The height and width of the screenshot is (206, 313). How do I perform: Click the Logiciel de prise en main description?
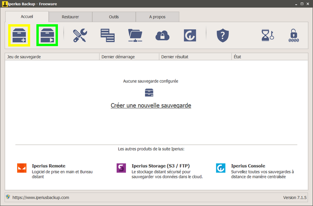[62, 174]
